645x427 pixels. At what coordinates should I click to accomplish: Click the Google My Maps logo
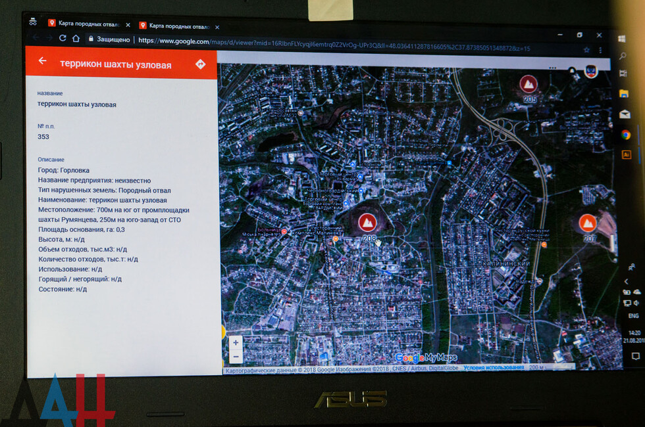426,358
